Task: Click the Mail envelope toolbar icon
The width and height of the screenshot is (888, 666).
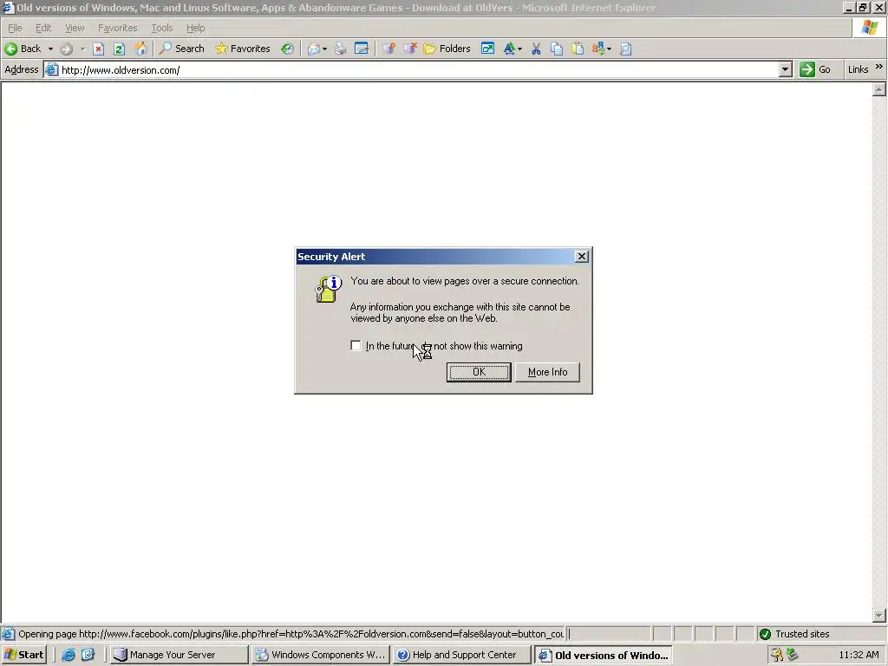Action: (x=314, y=49)
